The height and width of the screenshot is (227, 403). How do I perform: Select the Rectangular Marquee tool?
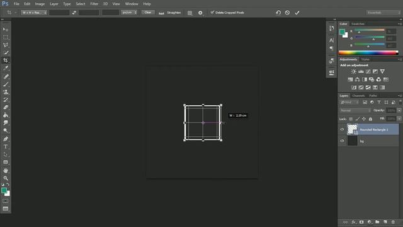click(6, 37)
